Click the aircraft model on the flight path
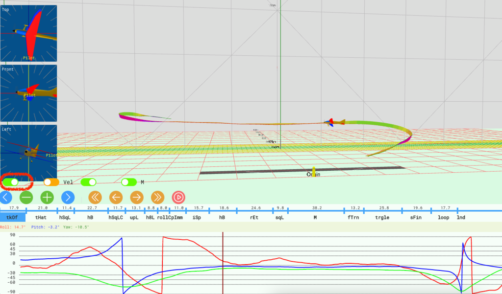 [x=334, y=122]
